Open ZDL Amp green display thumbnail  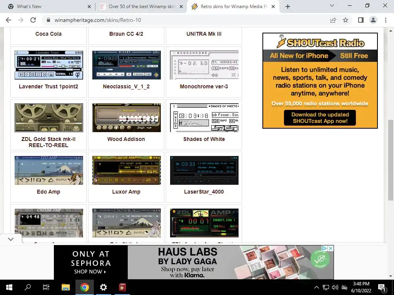tap(204, 223)
